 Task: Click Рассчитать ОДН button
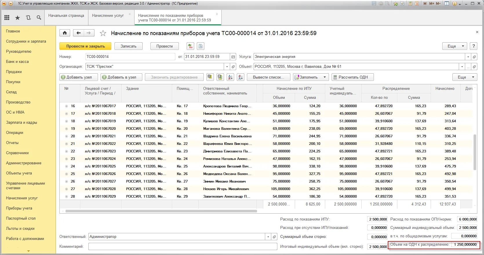coord(352,77)
